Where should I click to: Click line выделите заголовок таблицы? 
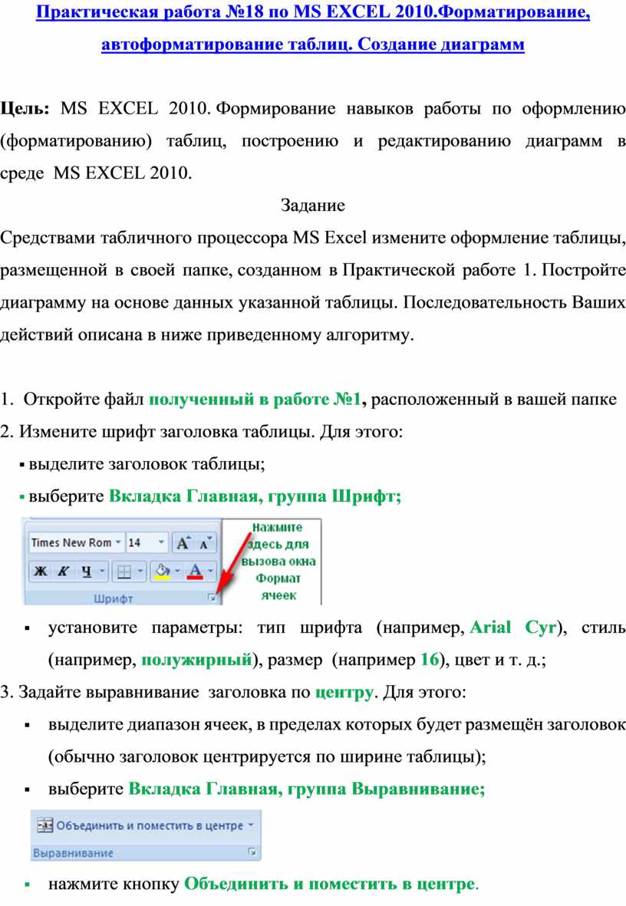[x=147, y=464]
